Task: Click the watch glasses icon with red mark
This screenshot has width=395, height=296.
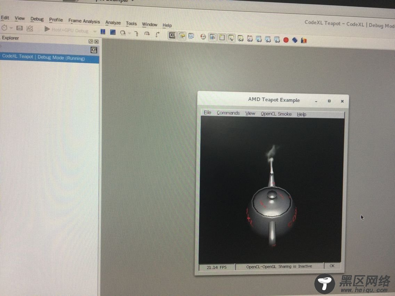Action: [x=250, y=39]
